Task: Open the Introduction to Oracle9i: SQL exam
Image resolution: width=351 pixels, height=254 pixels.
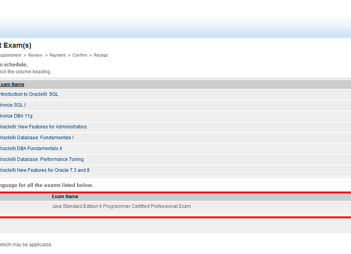Action: (x=29, y=94)
